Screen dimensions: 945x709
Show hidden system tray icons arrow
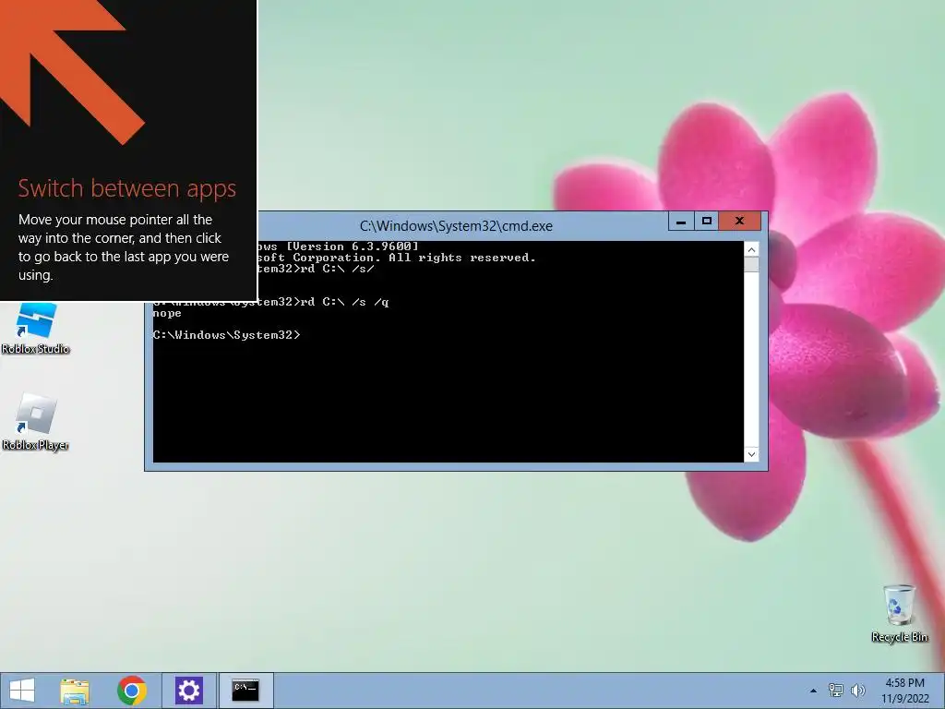point(813,691)
